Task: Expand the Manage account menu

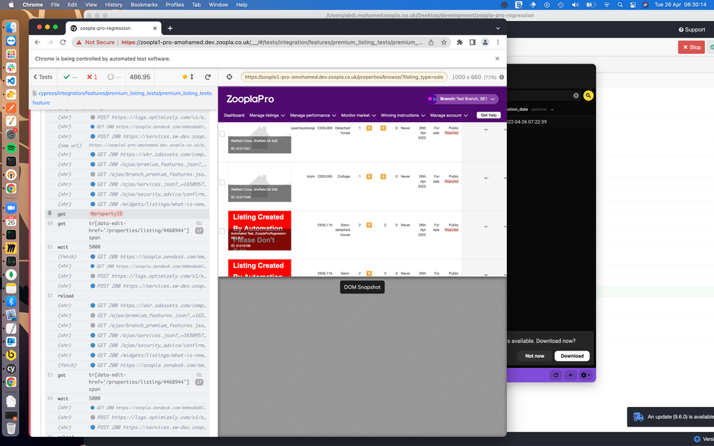Action: click(449, 115)
